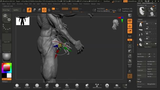Open the Alpha Off selector

click(7, 38)
